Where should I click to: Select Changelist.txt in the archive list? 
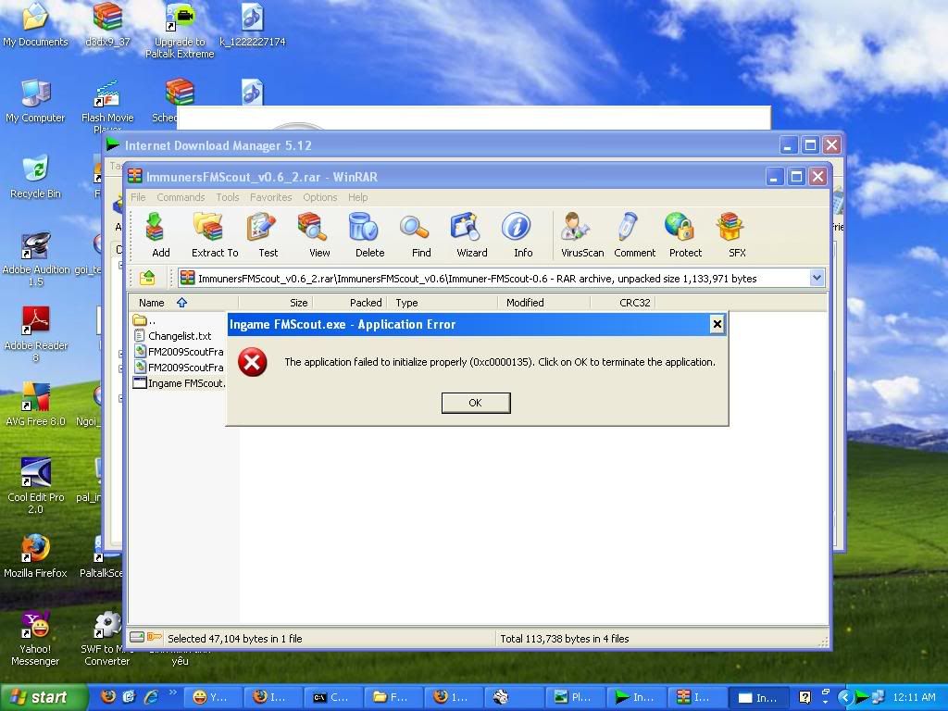172,336
